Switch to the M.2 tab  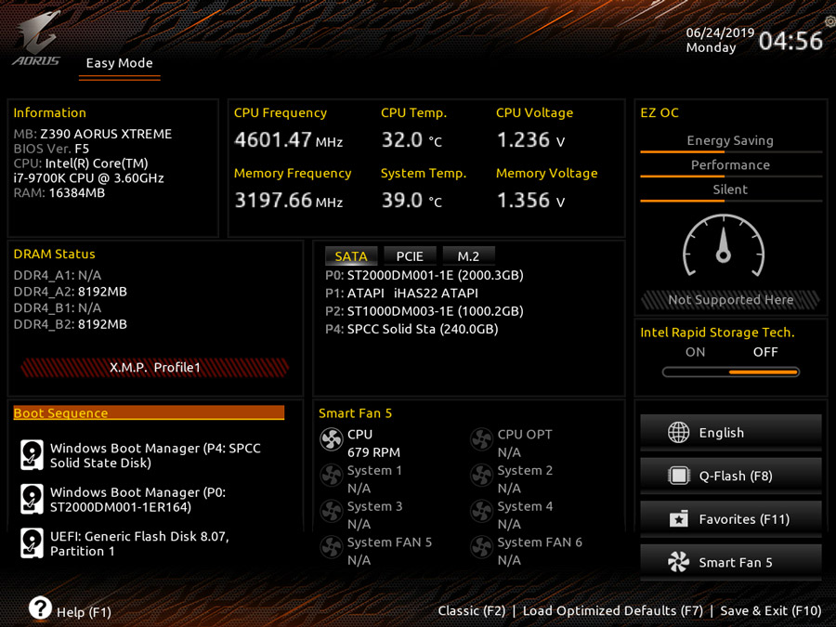tap(468, 256)
